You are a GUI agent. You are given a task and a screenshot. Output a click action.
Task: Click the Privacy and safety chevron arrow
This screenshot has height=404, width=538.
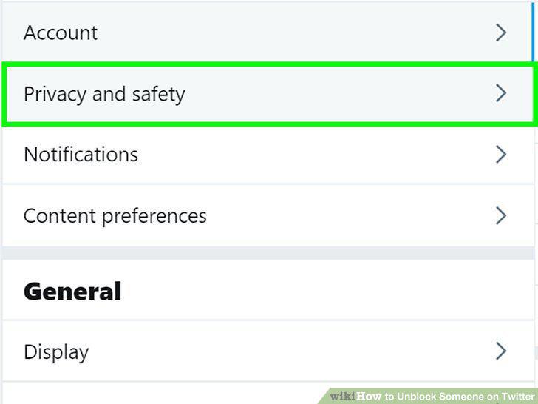coord(501,93)
